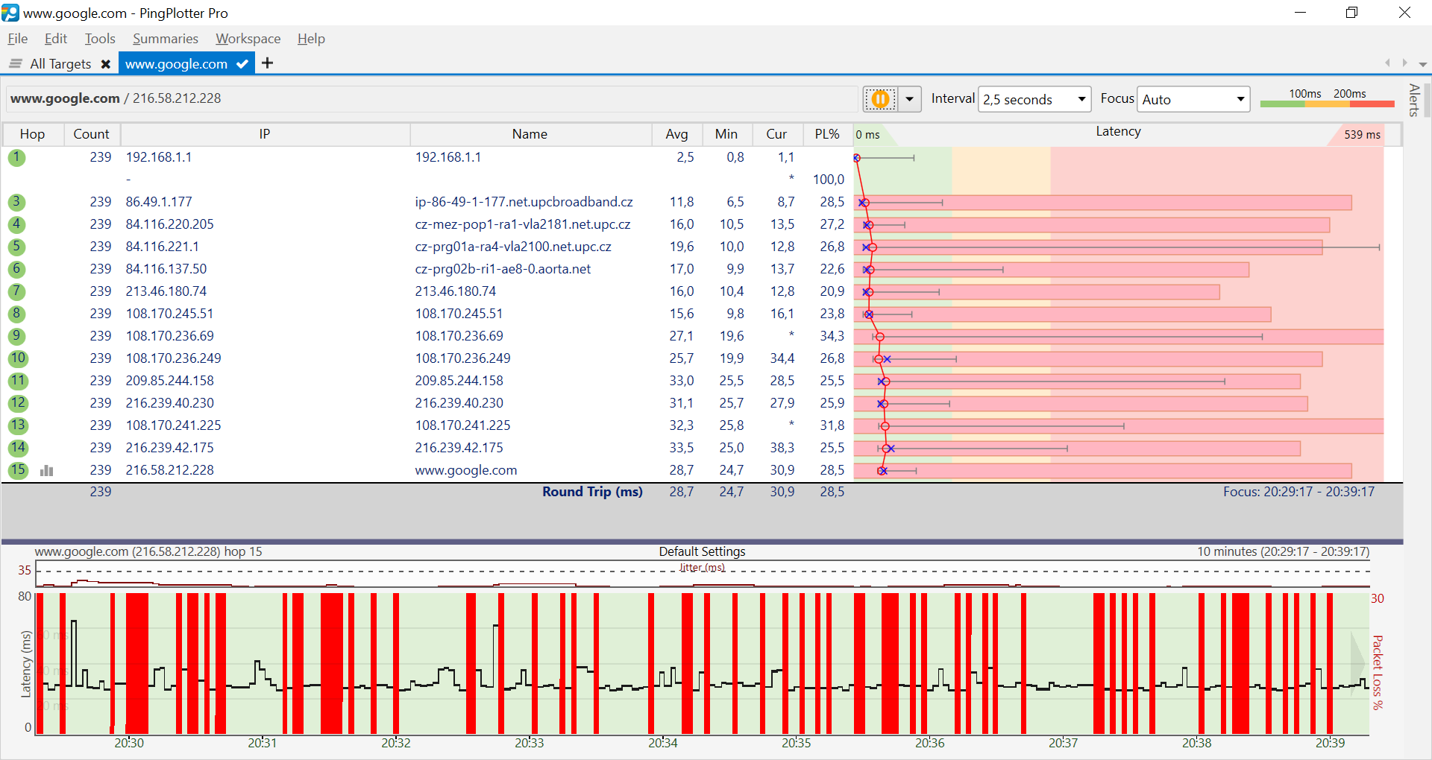Select hop 9 green circle icon

pyautogui.click(x=17, y=336)
